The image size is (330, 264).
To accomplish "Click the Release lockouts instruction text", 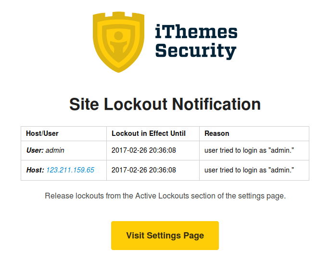I will [x=165, y=196].
